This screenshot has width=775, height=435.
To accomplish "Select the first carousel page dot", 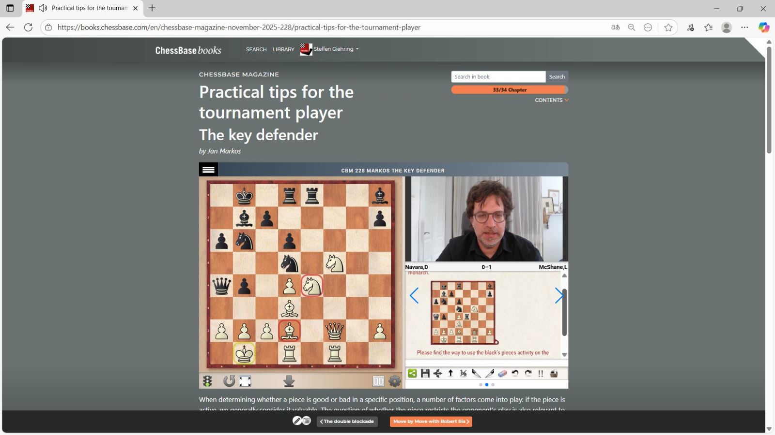I will [480, 385].
